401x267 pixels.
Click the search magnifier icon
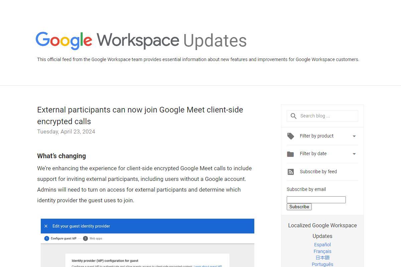click(x=293, y=116)
